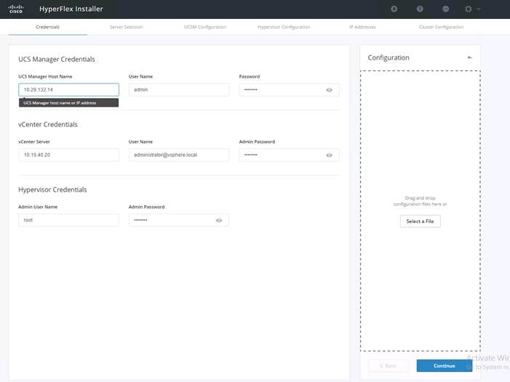
Task: Jump to the Cluster Configuration step
Action: click(441, 27)
